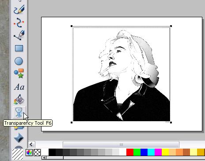The image size is (205, 161).
Task: Click the palette scroll left arrow
Action: tap(44, 158)
